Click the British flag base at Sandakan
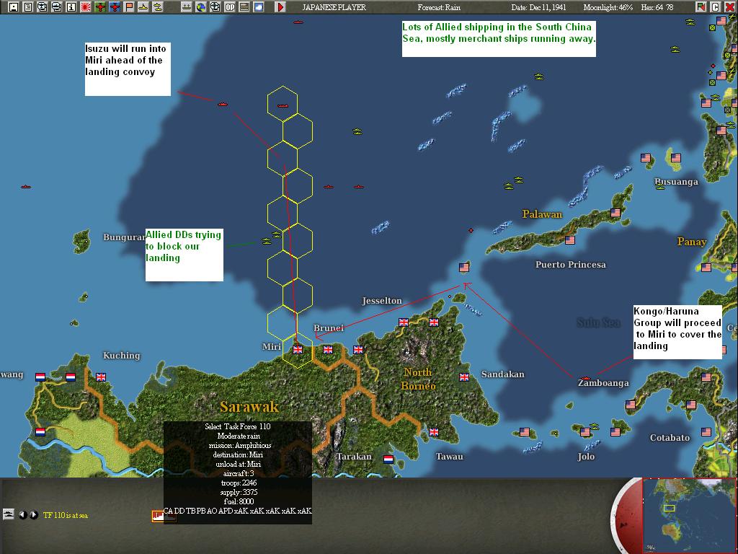This screenshot has height=554, width=738. point(463,377)
